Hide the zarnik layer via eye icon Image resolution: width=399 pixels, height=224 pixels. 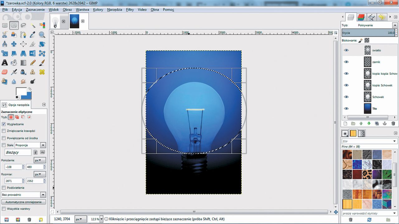click(346, 62)
